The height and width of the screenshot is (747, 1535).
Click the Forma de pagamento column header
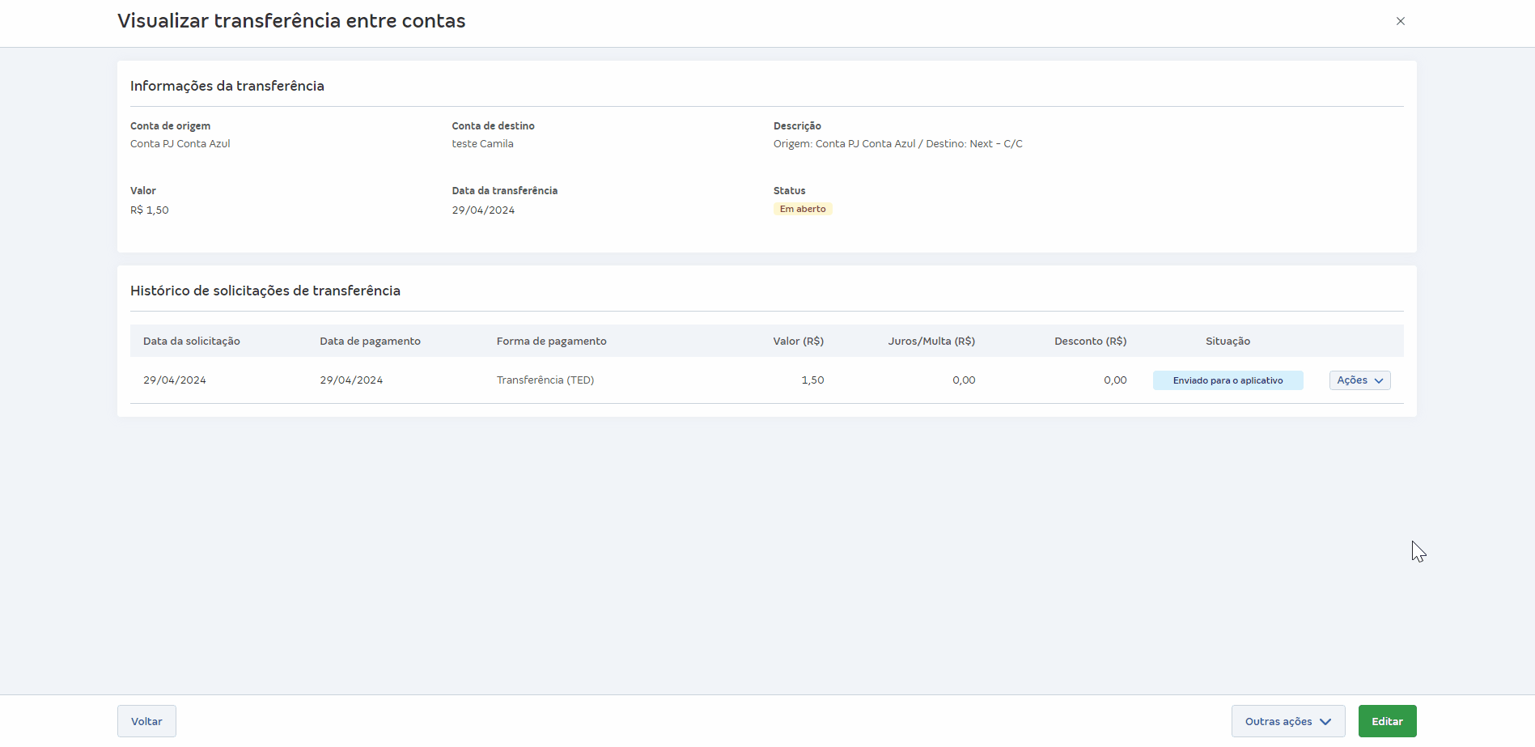(x=551, y=342)
